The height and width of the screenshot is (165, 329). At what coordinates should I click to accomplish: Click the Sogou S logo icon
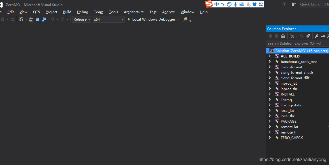[x=209, y=4]
